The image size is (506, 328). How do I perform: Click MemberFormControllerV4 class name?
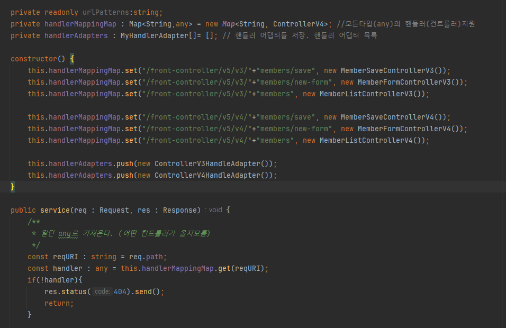pyautogui.click(x=404, y=129)
